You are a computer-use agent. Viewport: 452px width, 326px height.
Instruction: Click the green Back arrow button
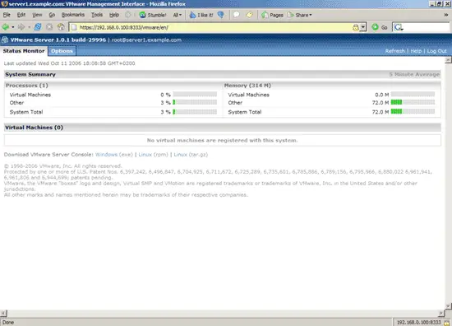coord(6,27)
